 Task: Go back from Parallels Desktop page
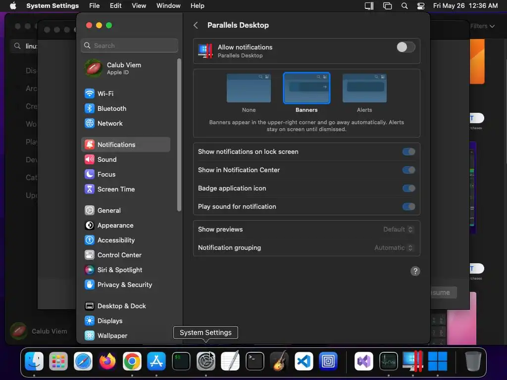tap(196, 25)
